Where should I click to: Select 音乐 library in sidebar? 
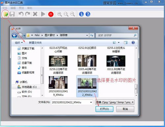(x=22, y=67)
